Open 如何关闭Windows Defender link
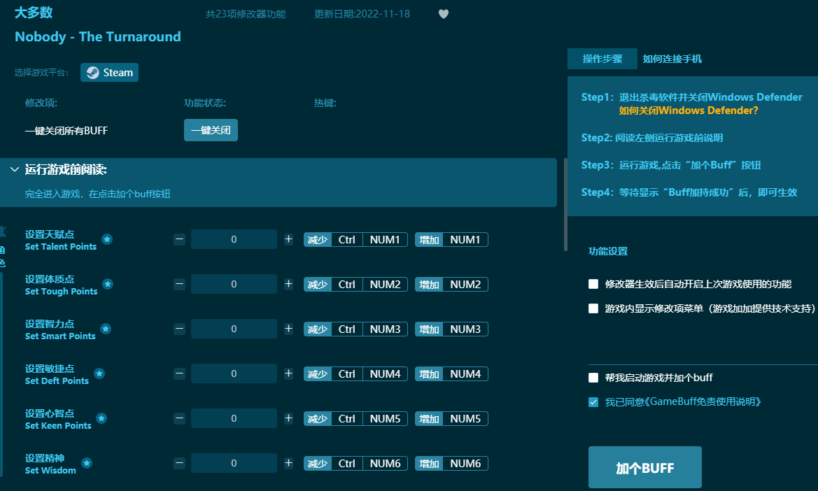Image resolution: width=818 pixels, height=491 pixels. coord(688,111)
